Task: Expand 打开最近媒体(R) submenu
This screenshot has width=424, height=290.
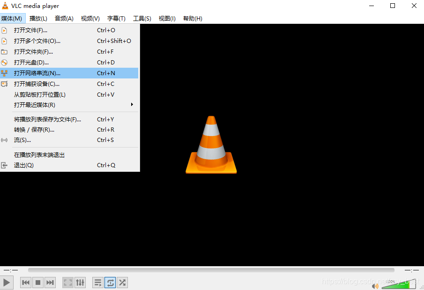Action: 69,105
